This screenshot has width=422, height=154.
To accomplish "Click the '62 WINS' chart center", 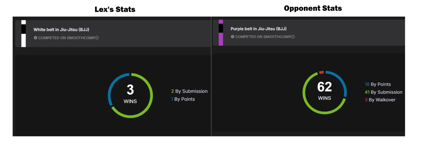I will [x=325, y=91].
